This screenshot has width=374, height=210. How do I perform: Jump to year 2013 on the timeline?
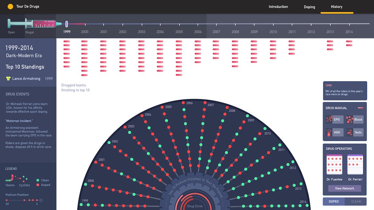tap(330, 32)
